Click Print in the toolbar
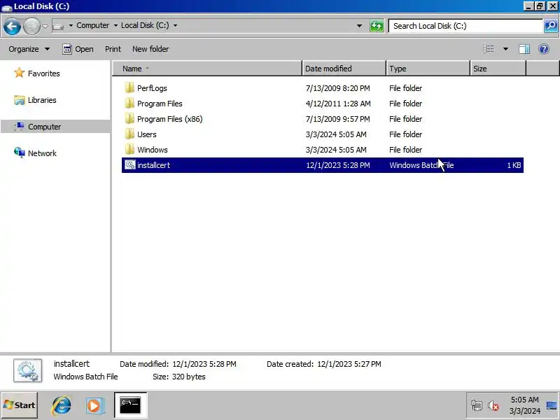Screen dimensions: 560x420 point(113,49)
